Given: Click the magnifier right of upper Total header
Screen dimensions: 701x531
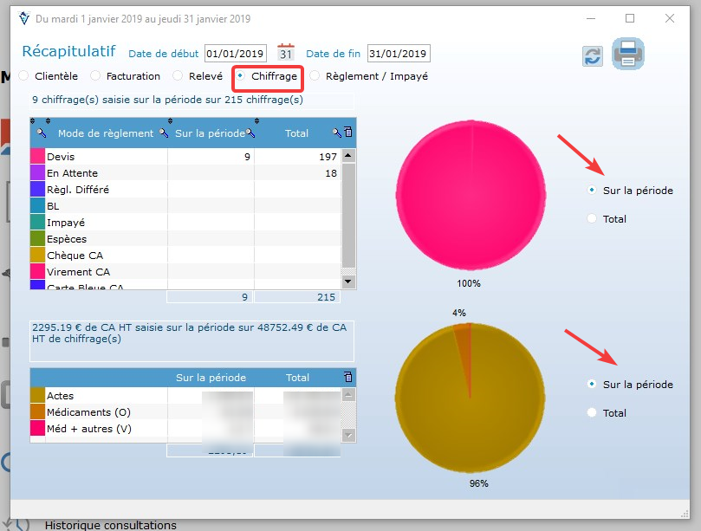Looking at the screenshot, I should (337, 133).
